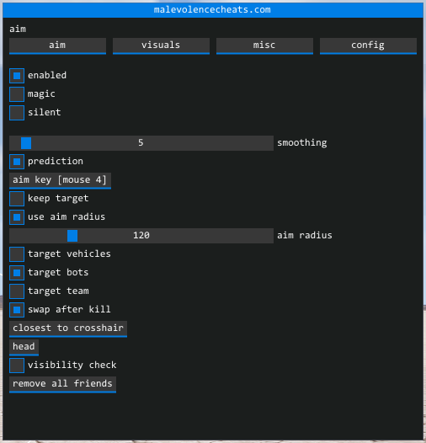The height and width of the screenshot is (443, 426).
Task: Disable use aim radius checkbox
Action: [x=17, y=217]
